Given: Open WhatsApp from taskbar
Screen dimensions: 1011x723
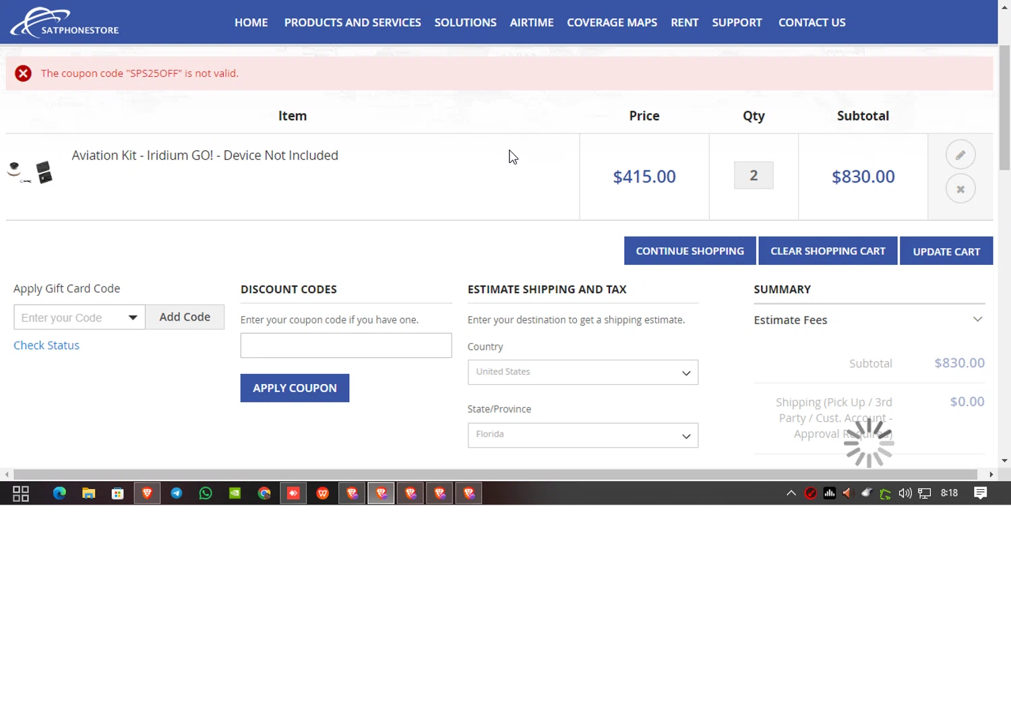Looking at the screenshot, I should click(x=206, y=493).
